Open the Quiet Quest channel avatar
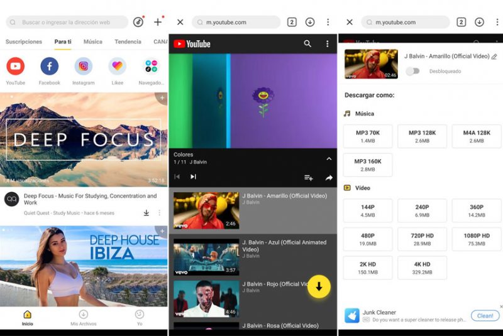The image size is (503, 336). coord(11,199)
